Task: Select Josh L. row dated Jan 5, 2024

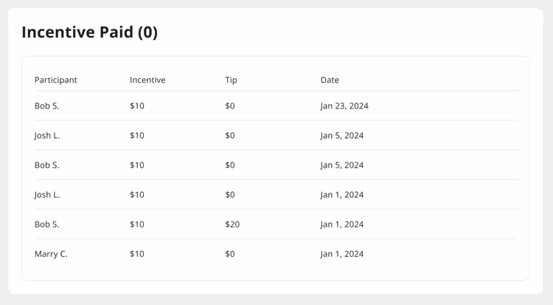Action: [x=276, y=135]
